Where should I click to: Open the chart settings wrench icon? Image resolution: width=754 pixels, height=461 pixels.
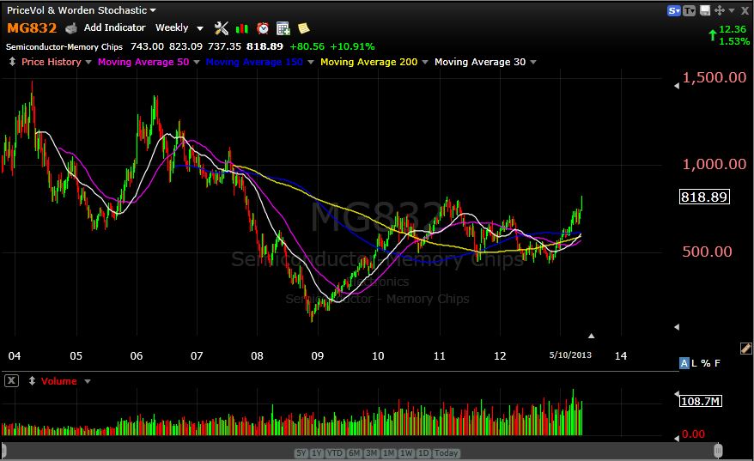click(x=221, y=28)
